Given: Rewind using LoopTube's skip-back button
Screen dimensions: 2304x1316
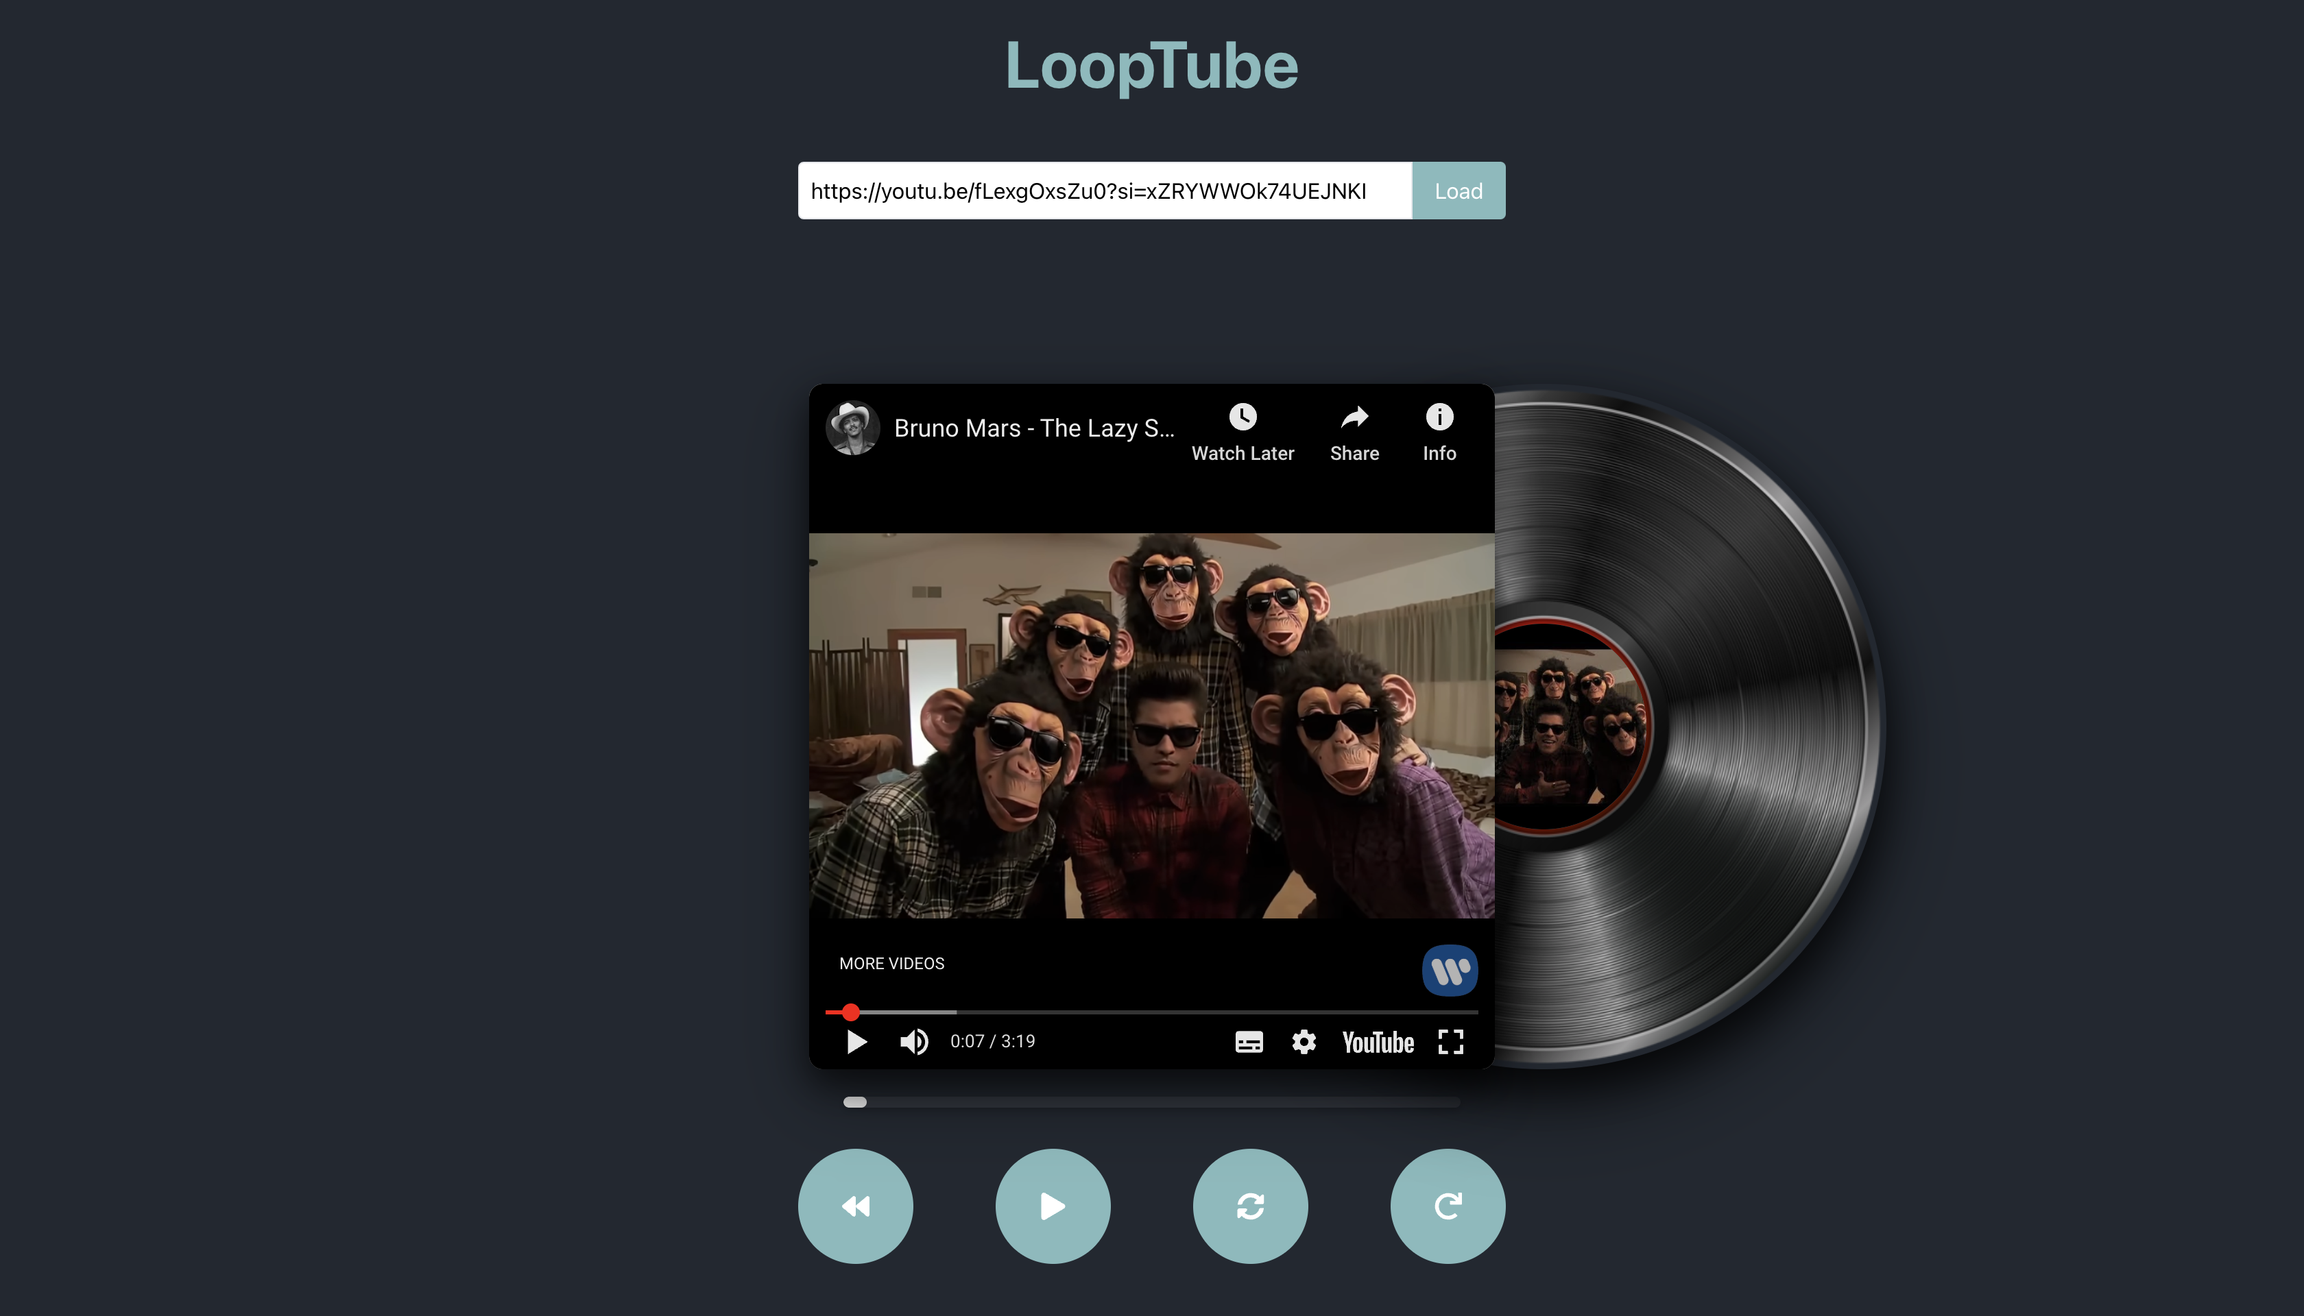Looking at the screenshot, I should pos(855,1206).
